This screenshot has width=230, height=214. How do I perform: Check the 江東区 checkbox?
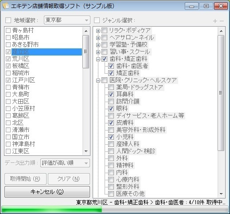coord(8,151)
